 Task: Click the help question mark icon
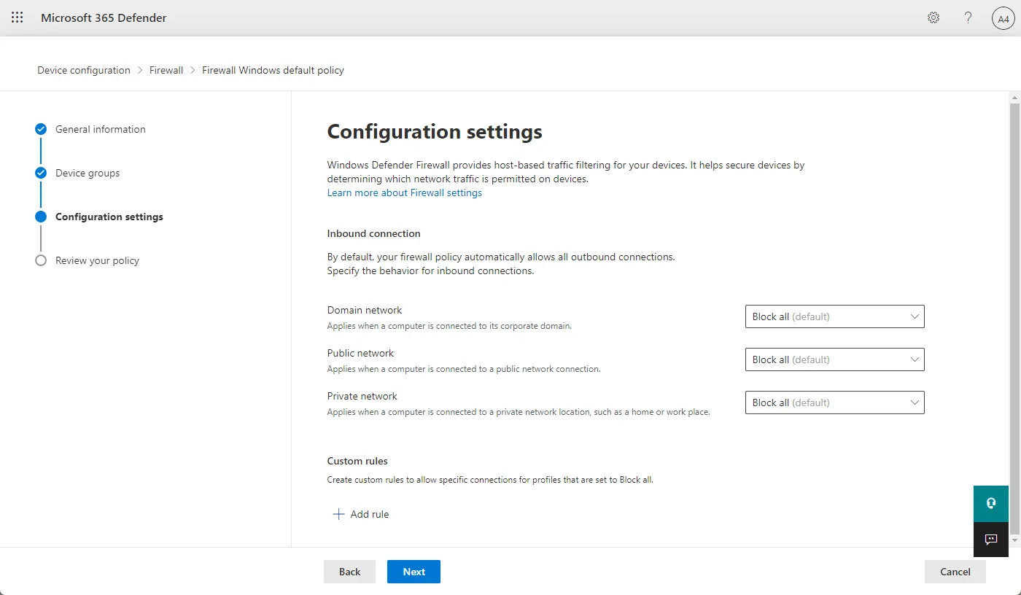[968, 17]
